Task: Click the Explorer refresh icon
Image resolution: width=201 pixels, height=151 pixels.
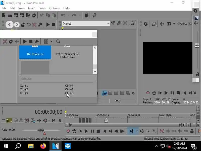Action: (29, 24)
